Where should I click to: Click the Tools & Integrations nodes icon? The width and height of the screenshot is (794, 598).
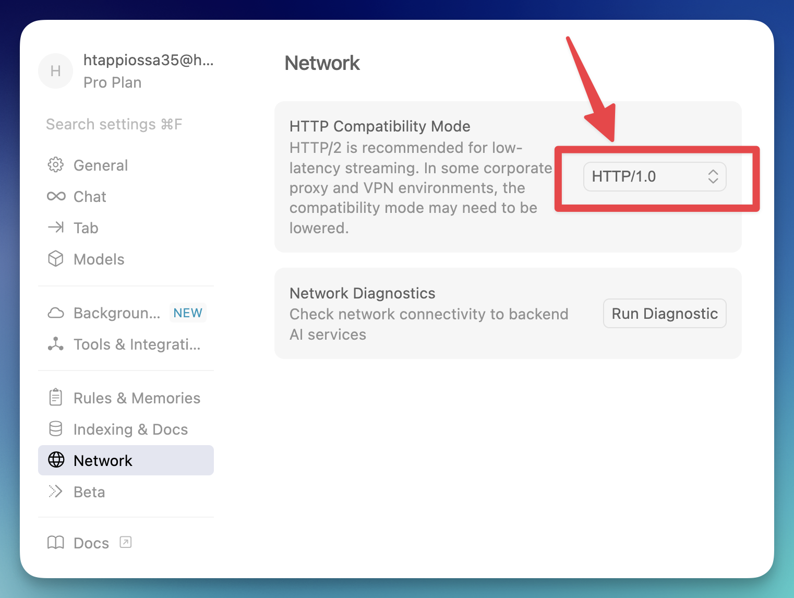pyautogui.click(x=56, y=344)
